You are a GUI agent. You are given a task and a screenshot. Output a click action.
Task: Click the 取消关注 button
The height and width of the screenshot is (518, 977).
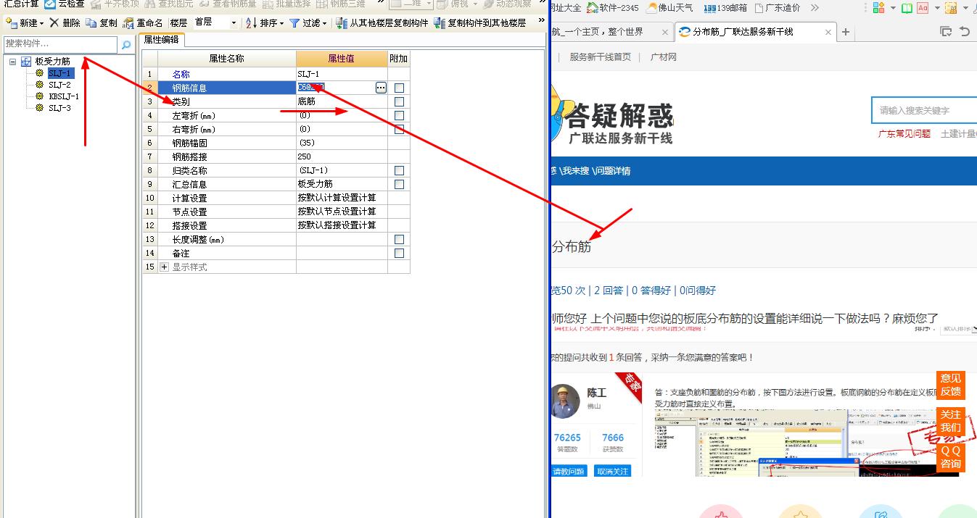point(612,471)
